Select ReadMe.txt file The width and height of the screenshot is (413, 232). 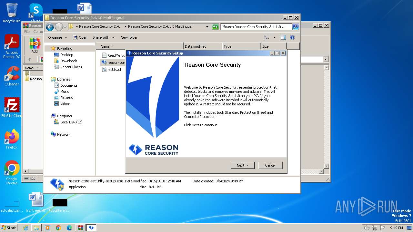click(x=113, y=55)
